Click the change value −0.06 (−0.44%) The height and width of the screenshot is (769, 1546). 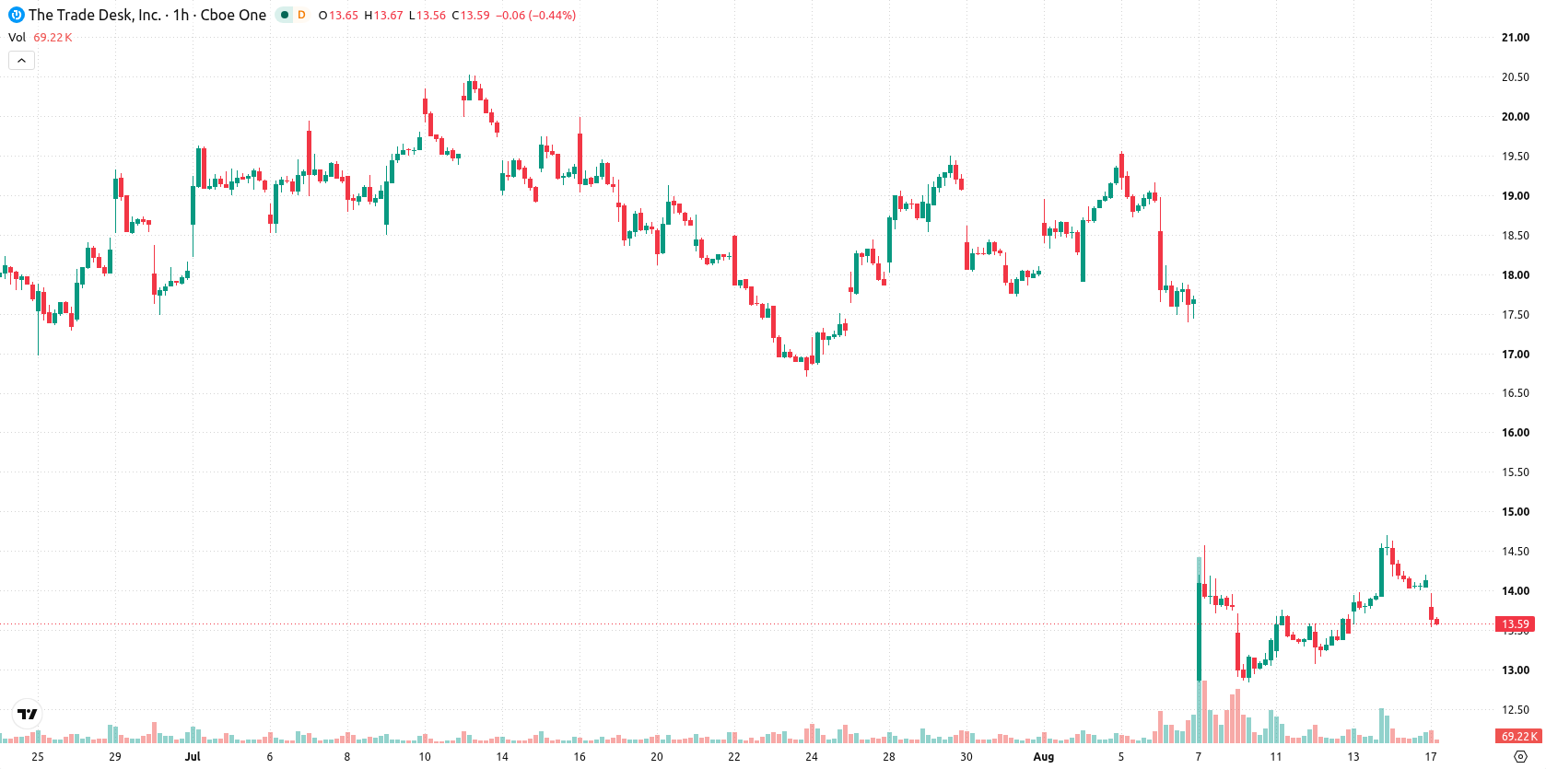(x=536, y=16)
